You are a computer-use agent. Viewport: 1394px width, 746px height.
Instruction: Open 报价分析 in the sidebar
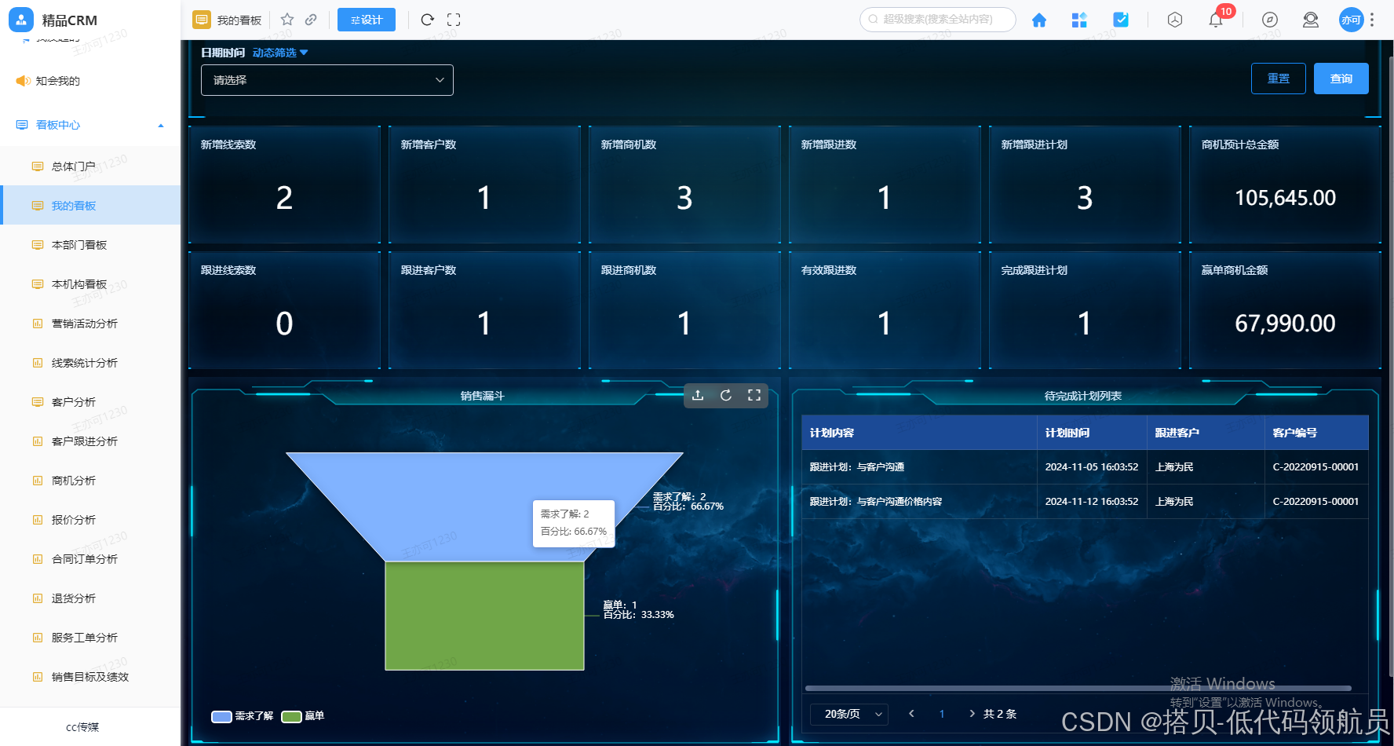coord(90,520)
